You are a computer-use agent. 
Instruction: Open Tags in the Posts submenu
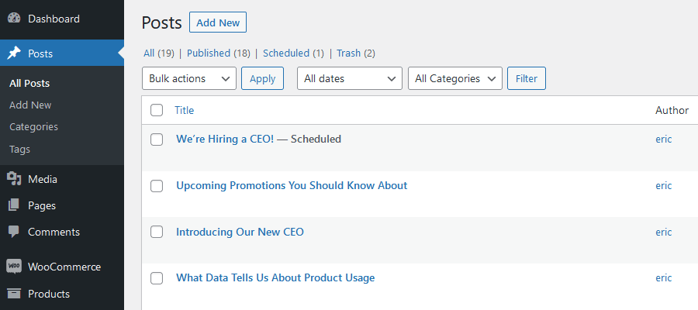pos(19,149)
